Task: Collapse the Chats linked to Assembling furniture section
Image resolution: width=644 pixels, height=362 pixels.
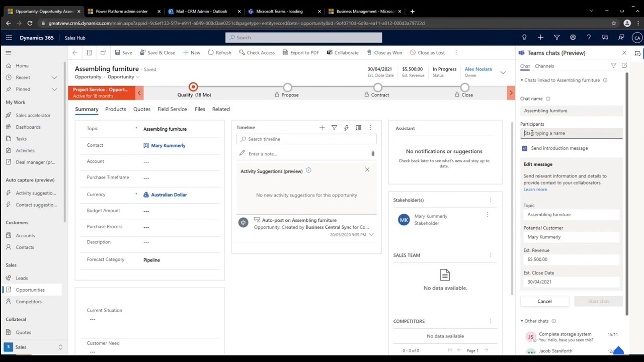Action: coord(522,80)
